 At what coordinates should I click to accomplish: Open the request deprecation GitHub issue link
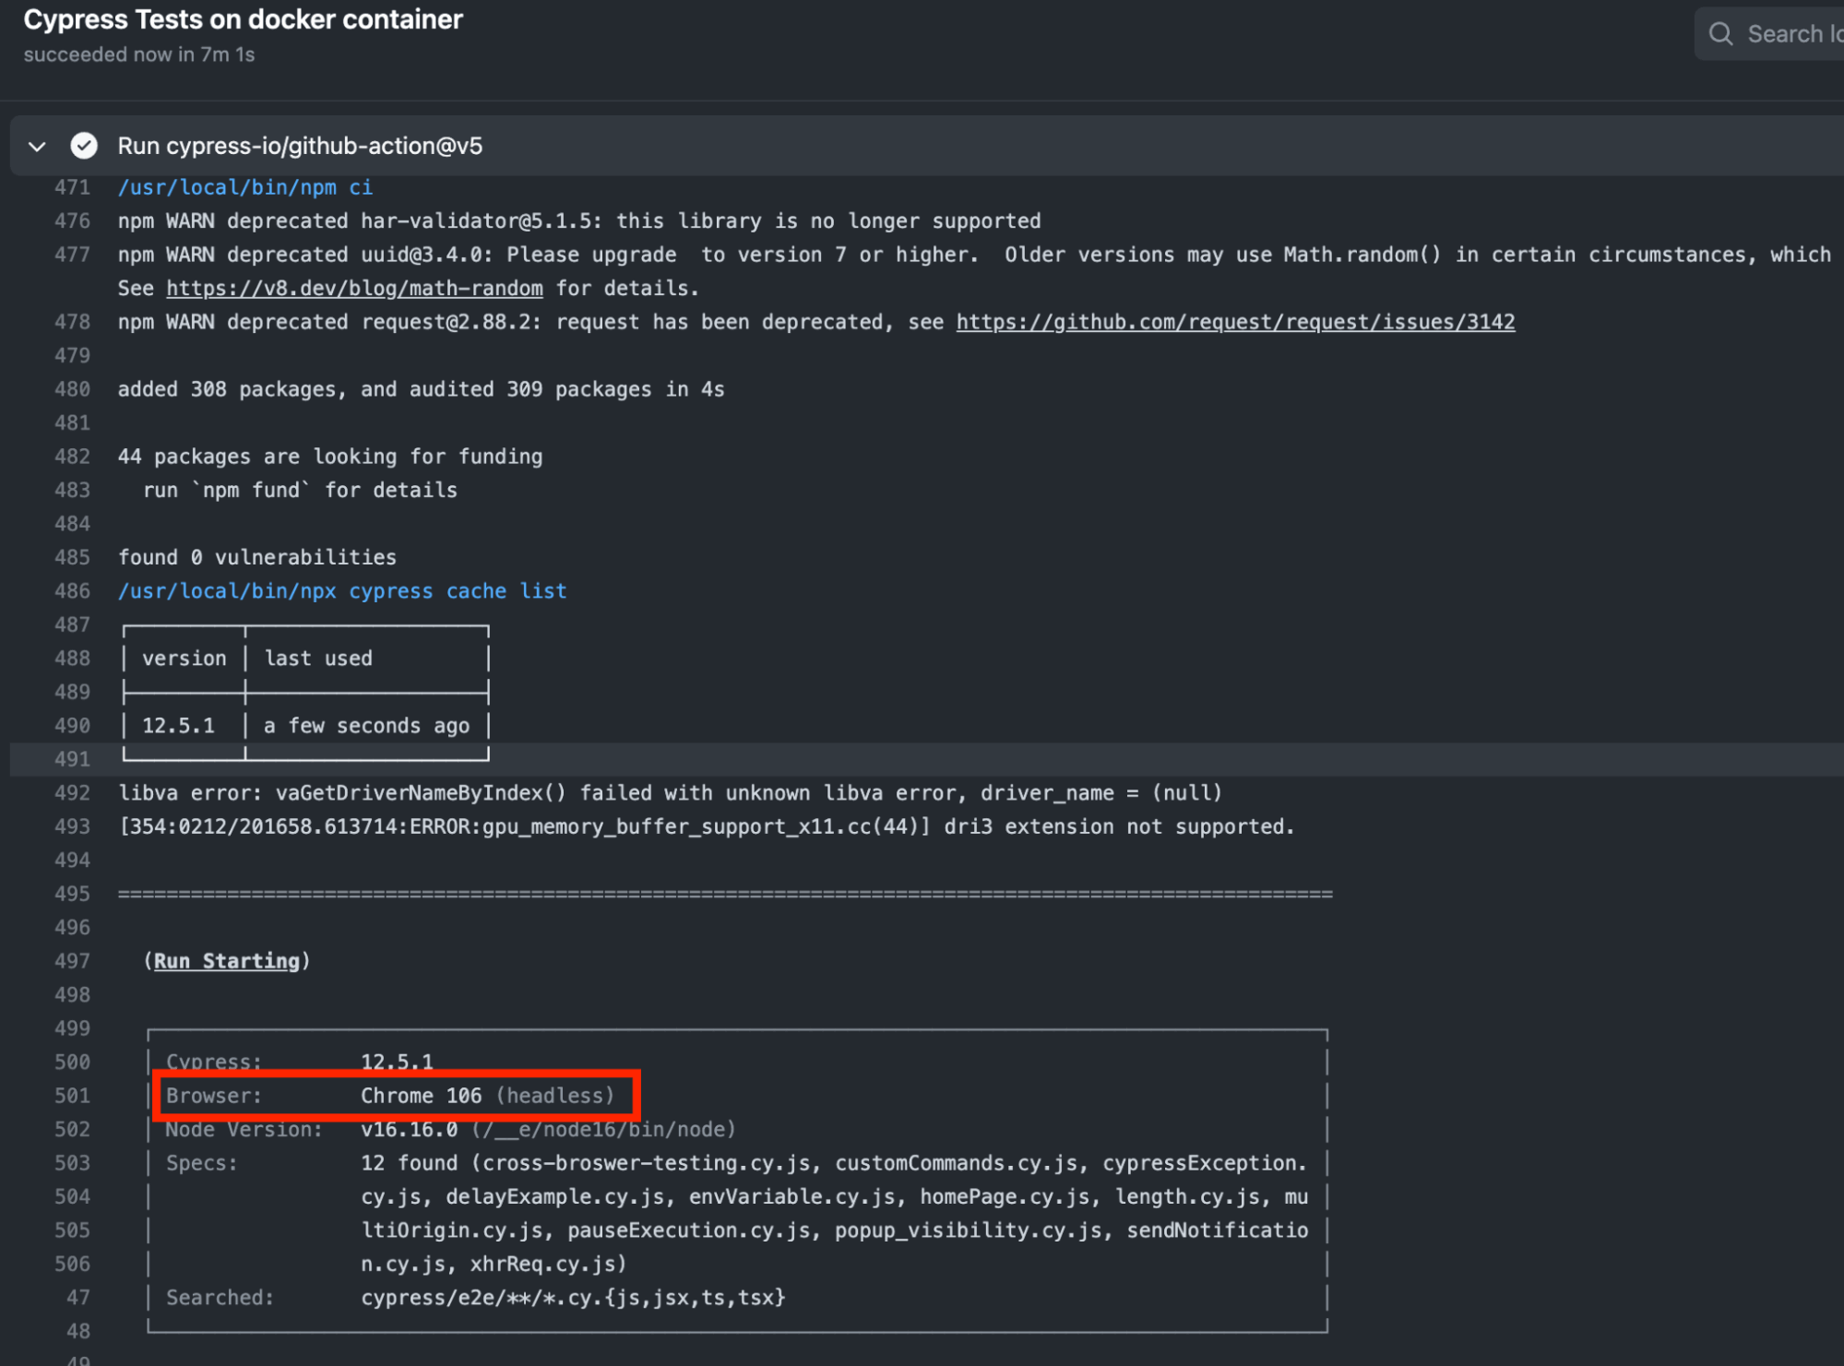[1235, 321]
